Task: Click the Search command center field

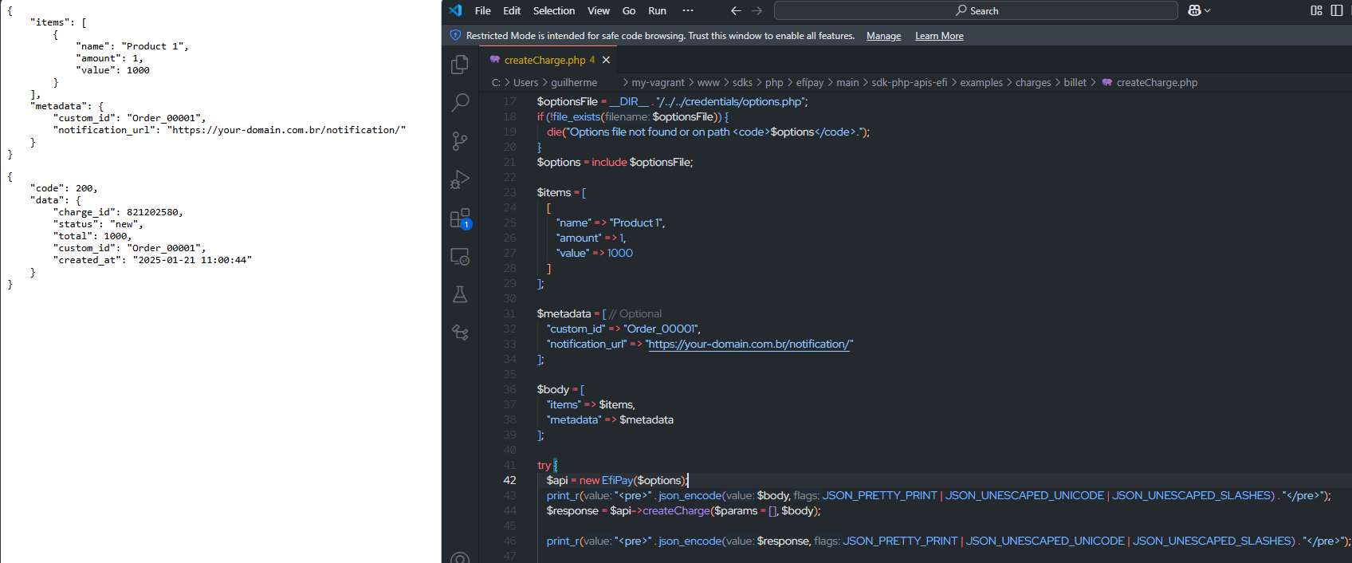Action: [x=976, y=10]
